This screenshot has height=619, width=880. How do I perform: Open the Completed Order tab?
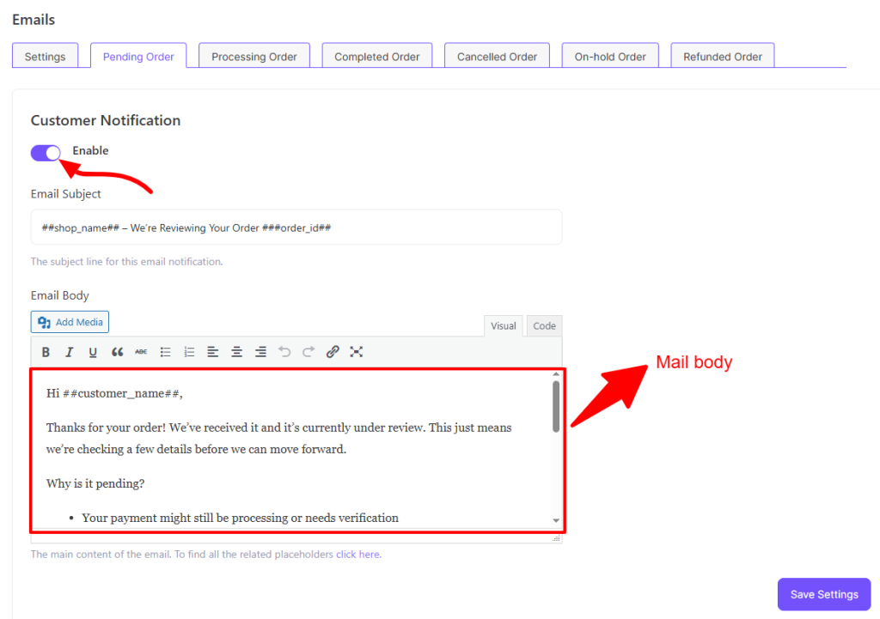click(376, 55)
